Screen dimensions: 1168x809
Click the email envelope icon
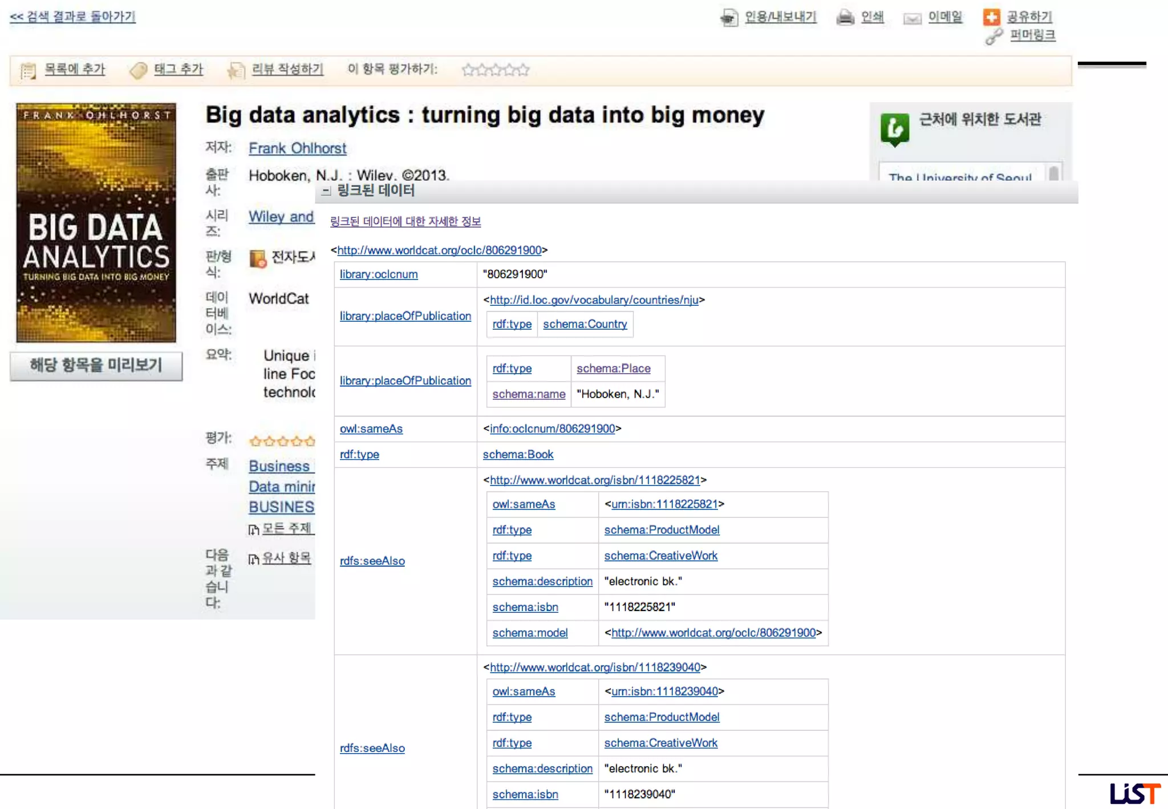click(x=912, y=18)
